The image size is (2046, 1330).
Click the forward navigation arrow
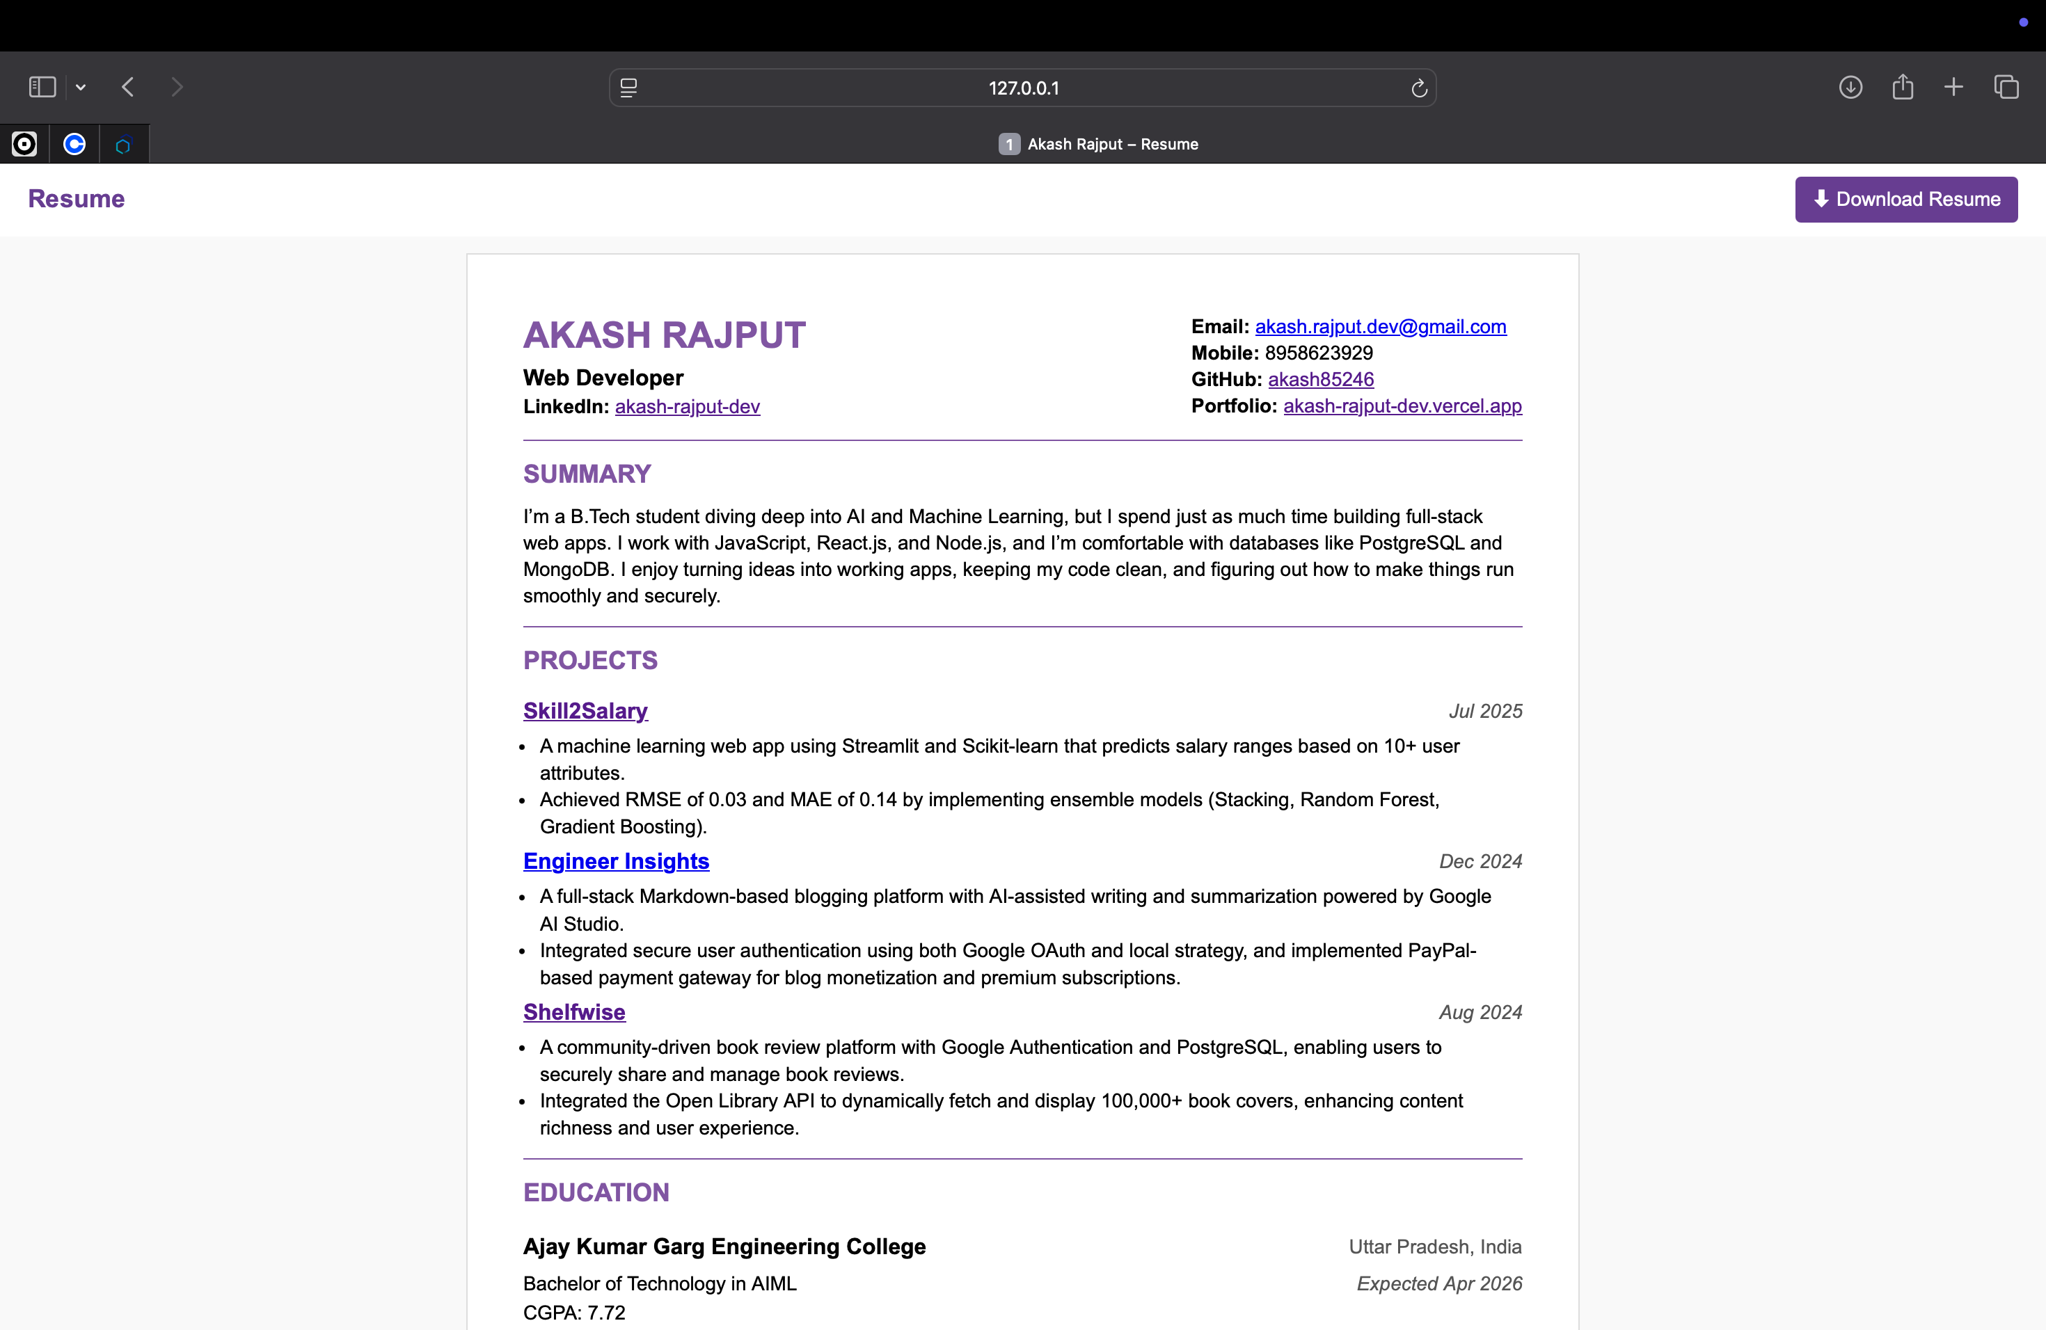177,87
